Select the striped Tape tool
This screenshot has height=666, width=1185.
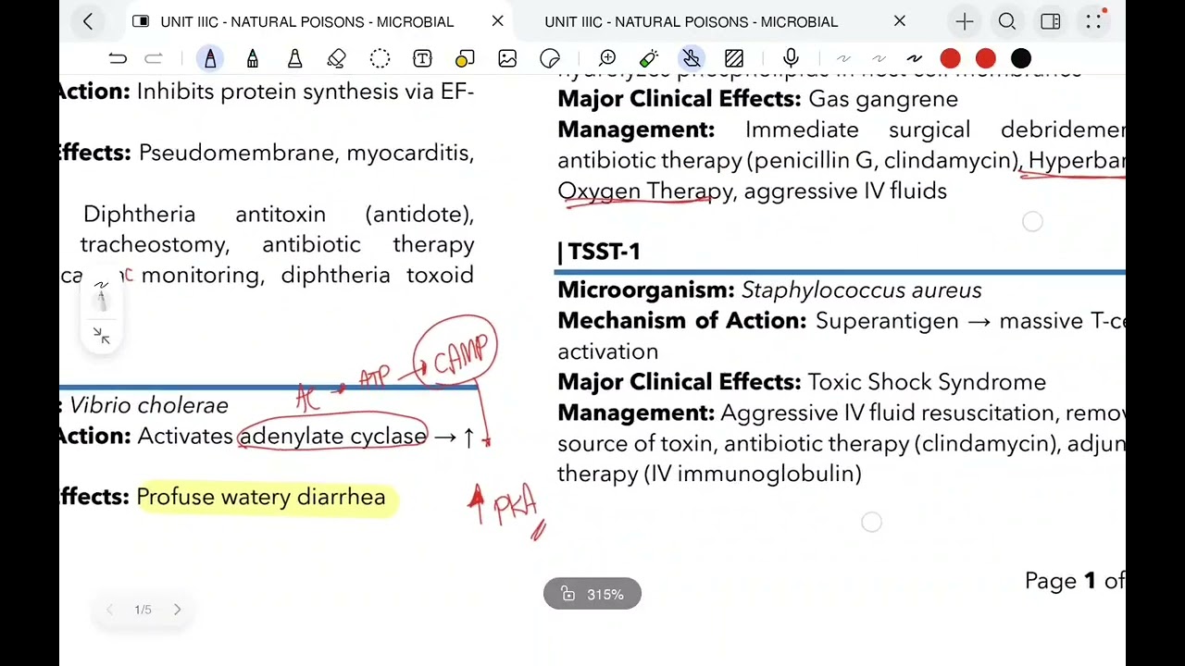tap(734, 59)
